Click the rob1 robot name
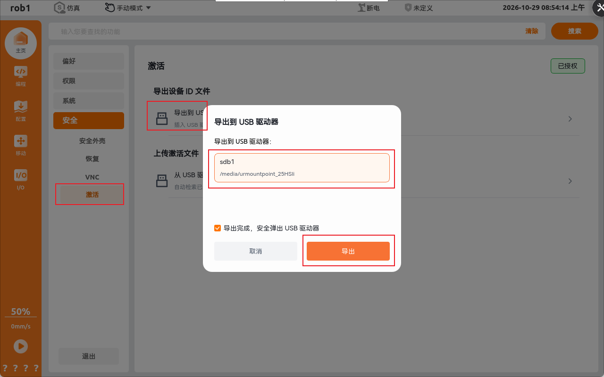The image size is (604, 377). pos(20,8)
